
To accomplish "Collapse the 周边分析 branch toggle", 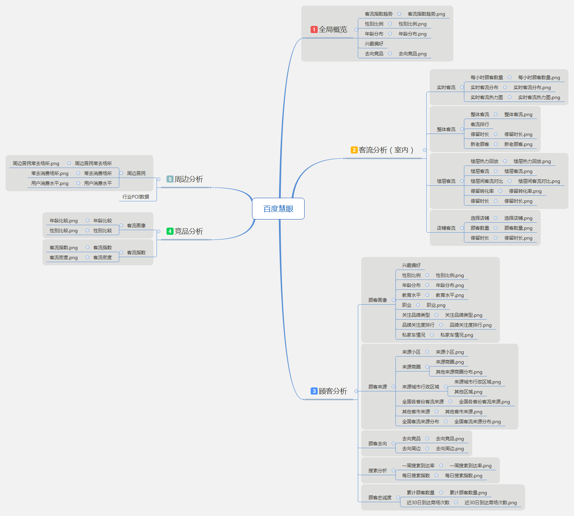I will pos(159,179).
